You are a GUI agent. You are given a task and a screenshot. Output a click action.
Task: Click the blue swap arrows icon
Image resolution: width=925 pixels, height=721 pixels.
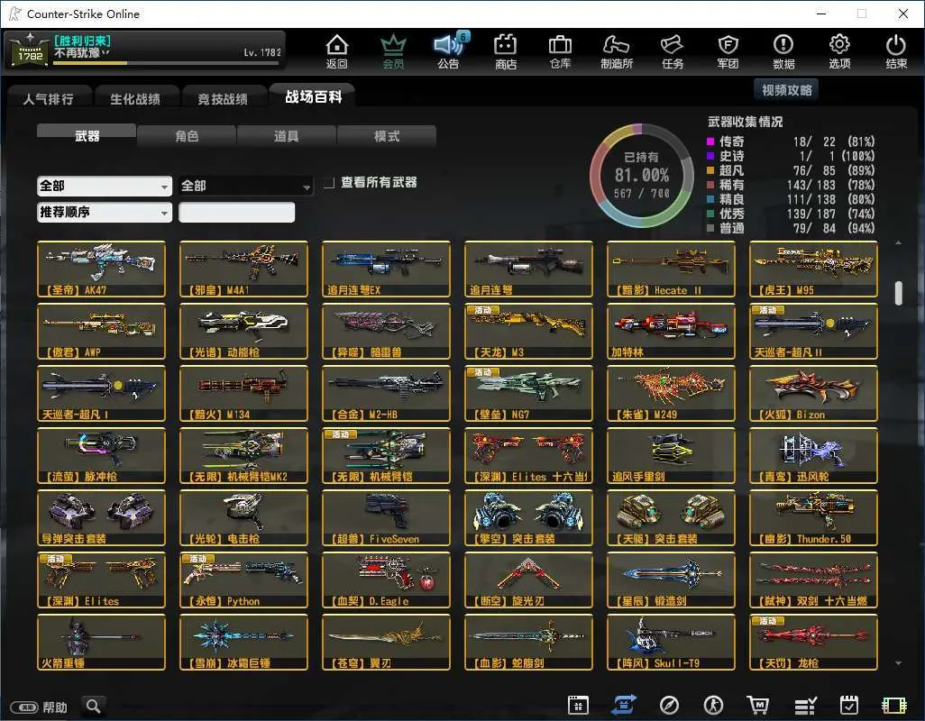click(625, 705)
